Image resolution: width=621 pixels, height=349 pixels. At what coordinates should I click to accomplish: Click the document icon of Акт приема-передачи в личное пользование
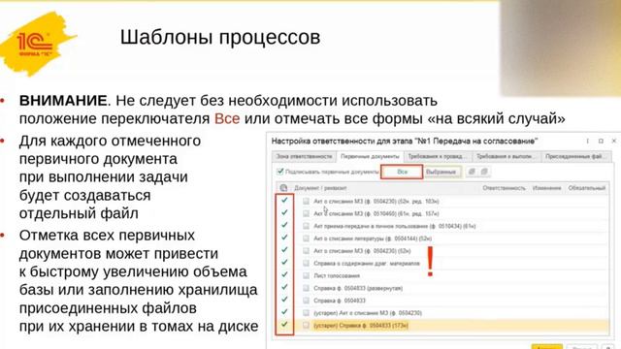[306, 226]
